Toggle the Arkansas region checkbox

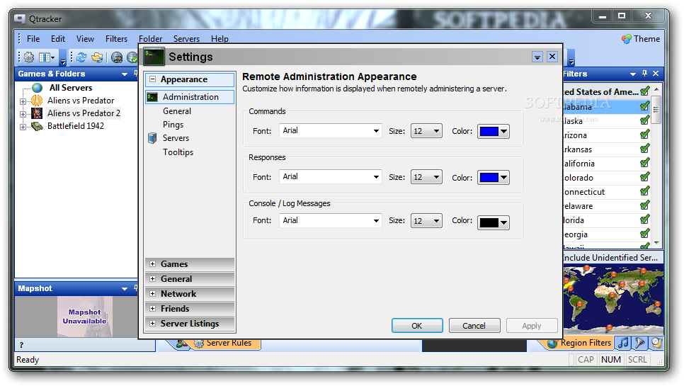pyautogui.click(x=645, y=149)
